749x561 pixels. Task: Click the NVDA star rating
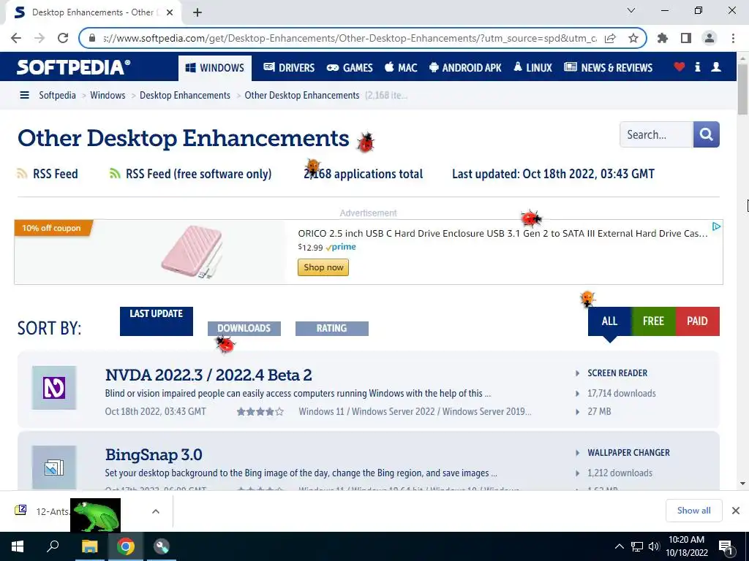[x=260, y=411]
